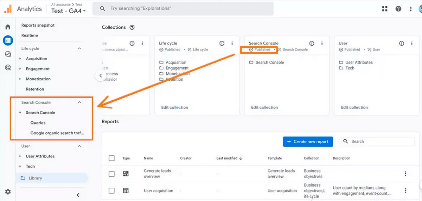Viewport: 422px width, 201px height.
Task: Sort by Last modified column
Action: click(x=229, y=158)
